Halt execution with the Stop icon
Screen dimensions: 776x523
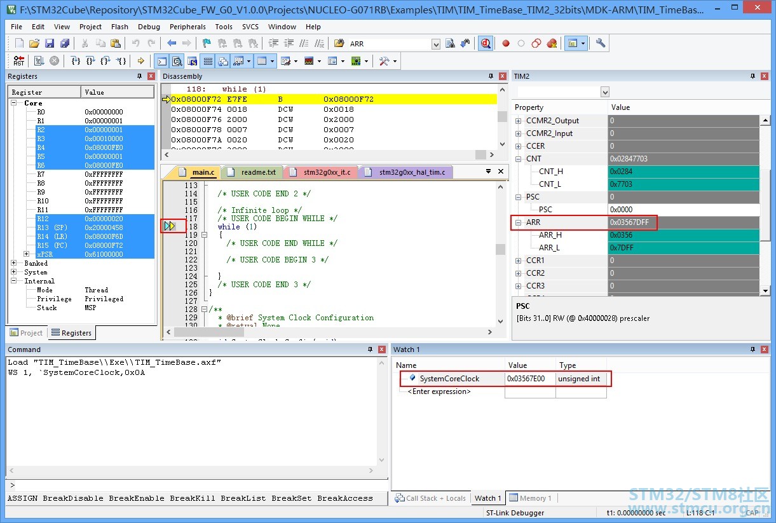tap(54, 61)
